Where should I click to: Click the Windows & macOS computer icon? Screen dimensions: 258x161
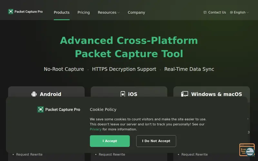coord(184,94)
